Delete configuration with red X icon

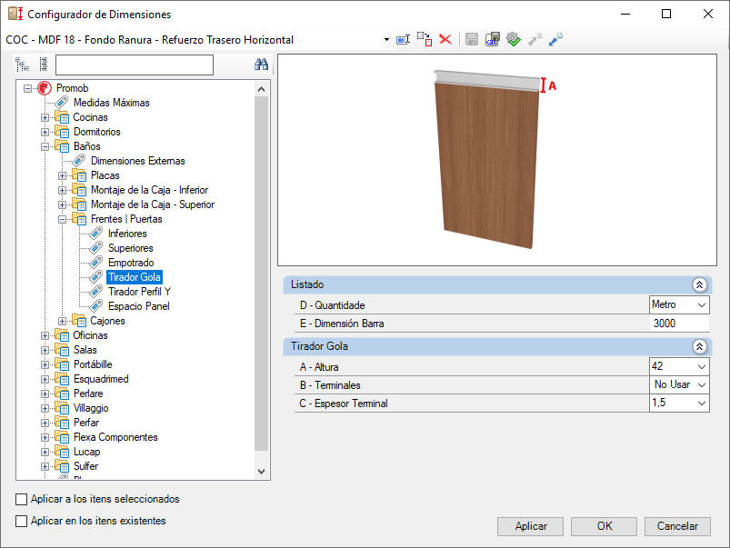445,39
